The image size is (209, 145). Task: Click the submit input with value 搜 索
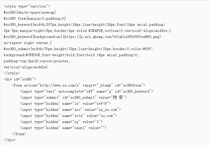pos(73,98)
